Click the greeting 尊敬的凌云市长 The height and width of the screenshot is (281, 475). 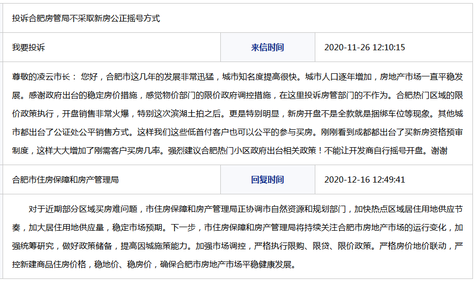(x=44, y=77)
